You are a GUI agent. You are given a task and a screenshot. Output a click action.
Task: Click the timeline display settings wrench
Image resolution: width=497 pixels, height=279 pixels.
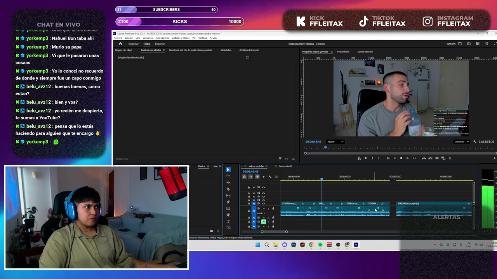(270, 177)
